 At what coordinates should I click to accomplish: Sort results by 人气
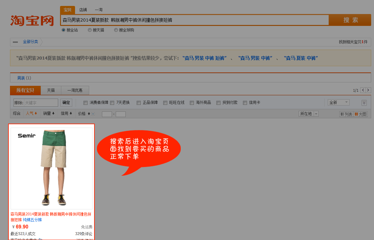pyautogui.click(x=32, y=114)
